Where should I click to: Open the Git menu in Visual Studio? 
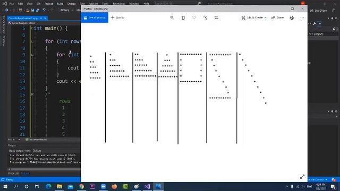click(38, 4)
